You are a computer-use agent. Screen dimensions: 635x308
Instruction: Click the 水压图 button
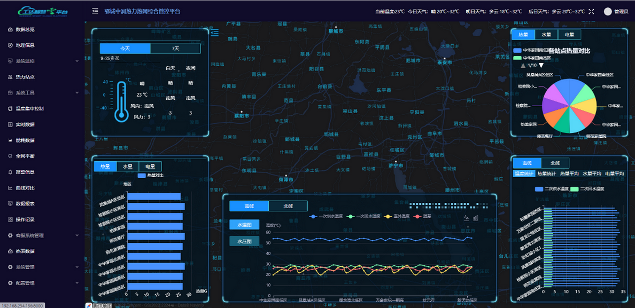(244, 241)
